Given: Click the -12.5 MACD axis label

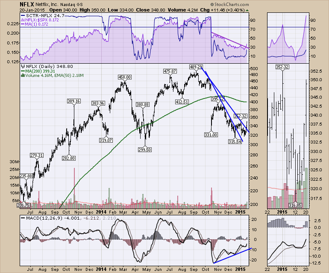Looking at the screenshot, I should (x=315, y=263).
